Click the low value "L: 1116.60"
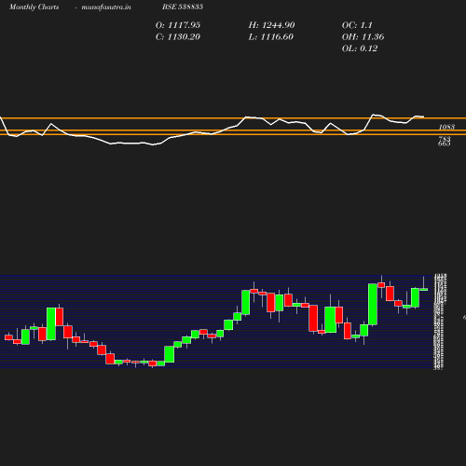This screenshot has width=466, height=466. (271, 37)
